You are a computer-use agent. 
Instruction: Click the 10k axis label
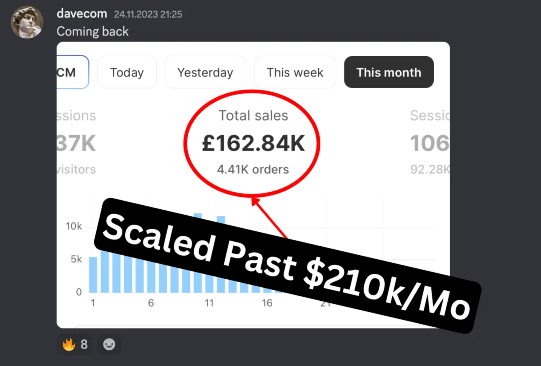(74, 226)
